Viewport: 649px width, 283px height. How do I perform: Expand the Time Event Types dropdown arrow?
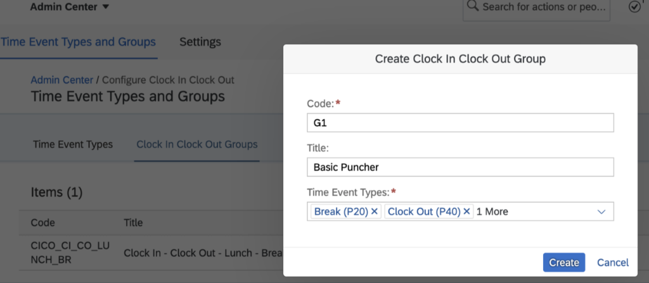coord(601,212)
